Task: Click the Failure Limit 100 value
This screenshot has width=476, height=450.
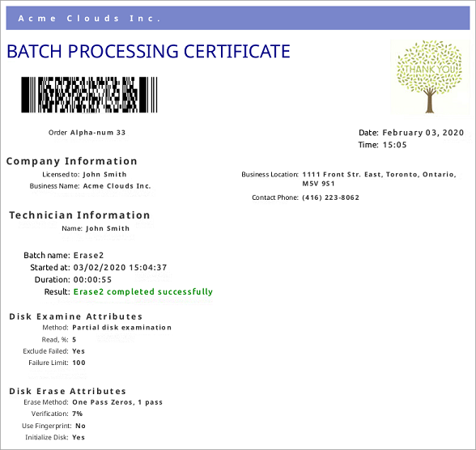Action: [x=79, y=363]
